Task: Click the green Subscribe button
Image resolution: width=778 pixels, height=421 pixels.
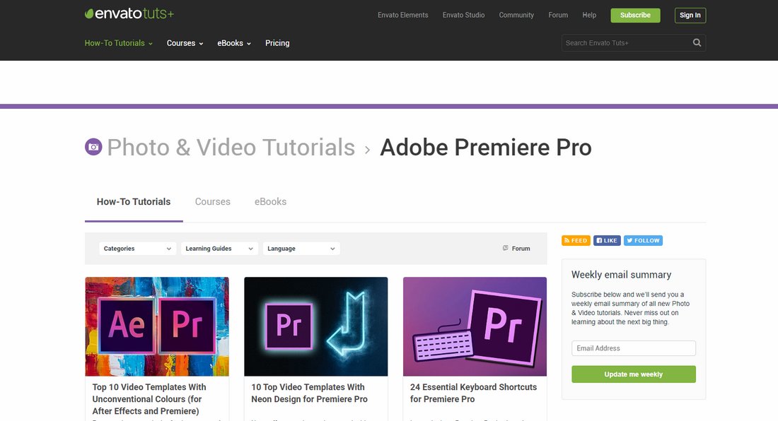Action: tap(635, 16)
